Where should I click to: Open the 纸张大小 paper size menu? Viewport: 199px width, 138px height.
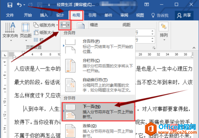pyautogui.click(x=44, y=33)
